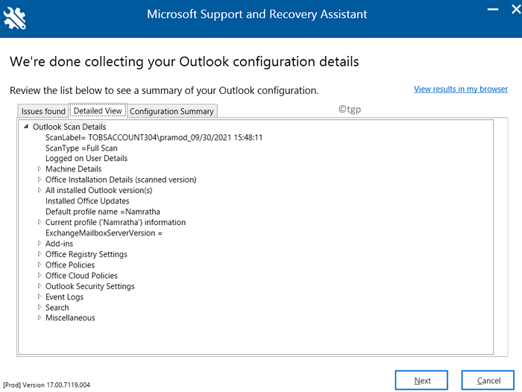Select the Office Cloud Policies item
Viewport: 522px width, 392px height.
coord(81,276)
